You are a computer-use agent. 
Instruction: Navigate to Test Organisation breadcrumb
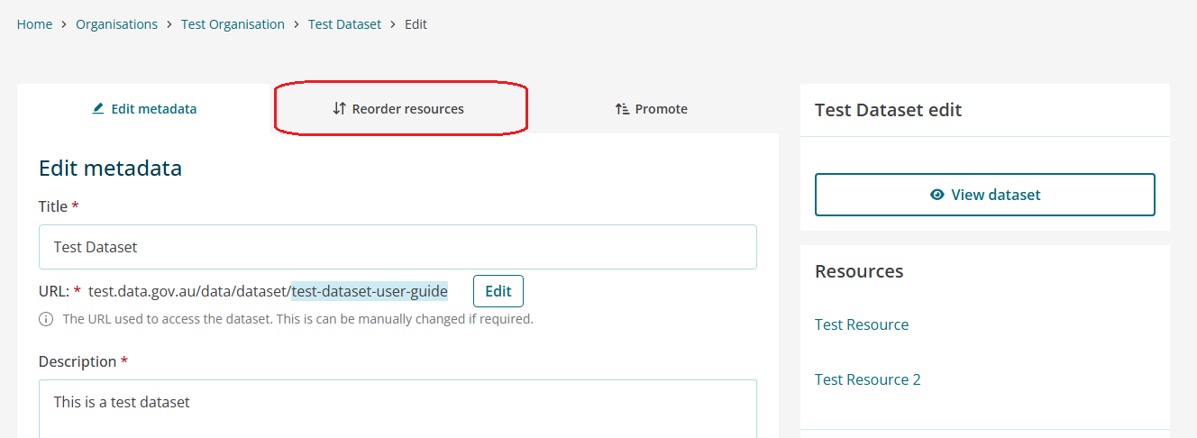(233, 24)
